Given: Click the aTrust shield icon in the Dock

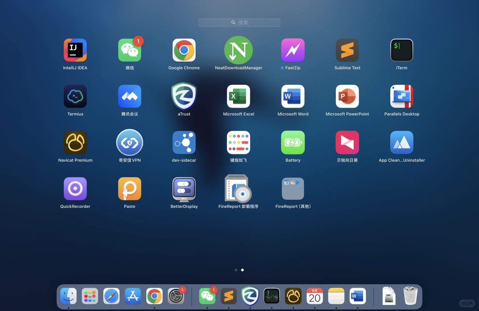Looking at the screenshot, I should (250, 296).
